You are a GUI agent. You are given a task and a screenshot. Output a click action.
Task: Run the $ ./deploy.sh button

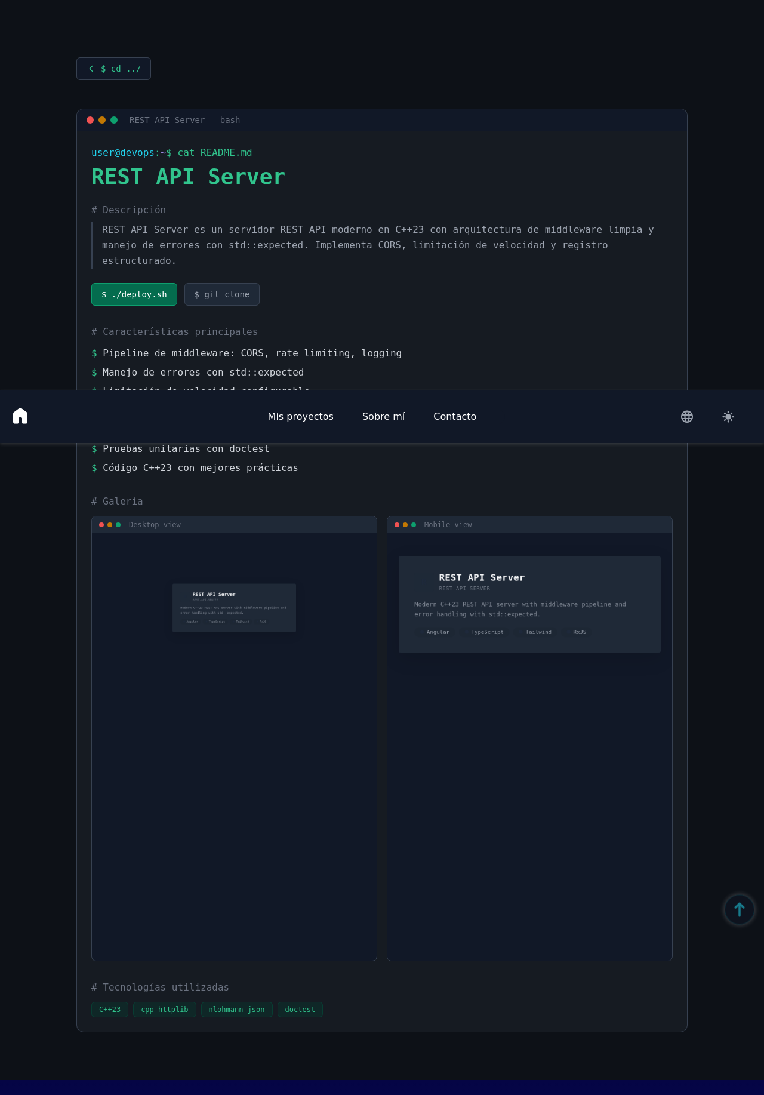click(134, 294)
